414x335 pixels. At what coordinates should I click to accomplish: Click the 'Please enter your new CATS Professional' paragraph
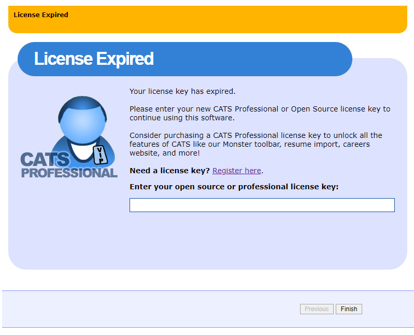point(260,114)
